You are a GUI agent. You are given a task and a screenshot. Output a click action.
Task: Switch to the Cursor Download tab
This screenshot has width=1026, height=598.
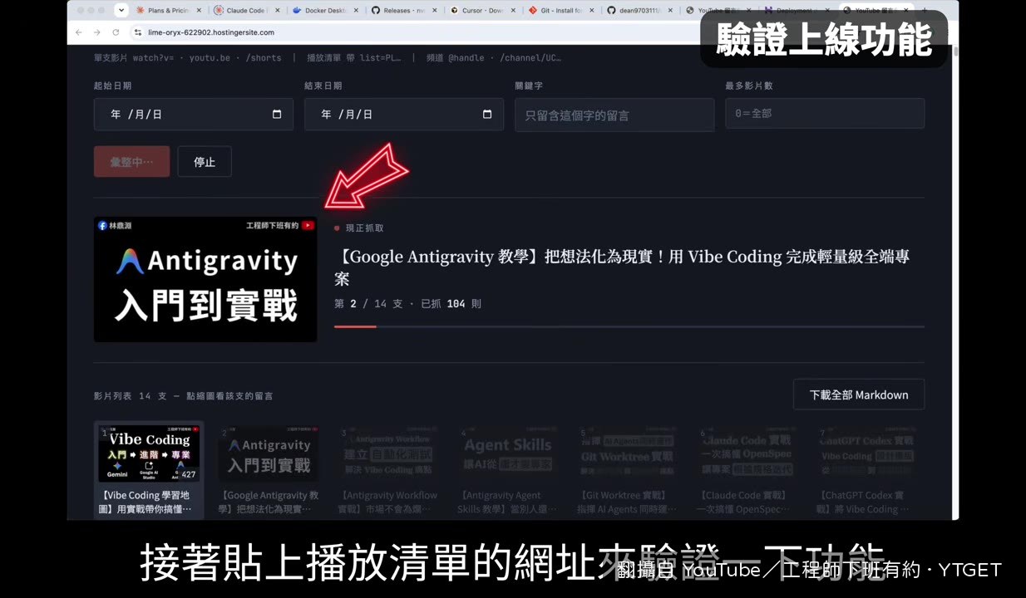coord(481,11)
